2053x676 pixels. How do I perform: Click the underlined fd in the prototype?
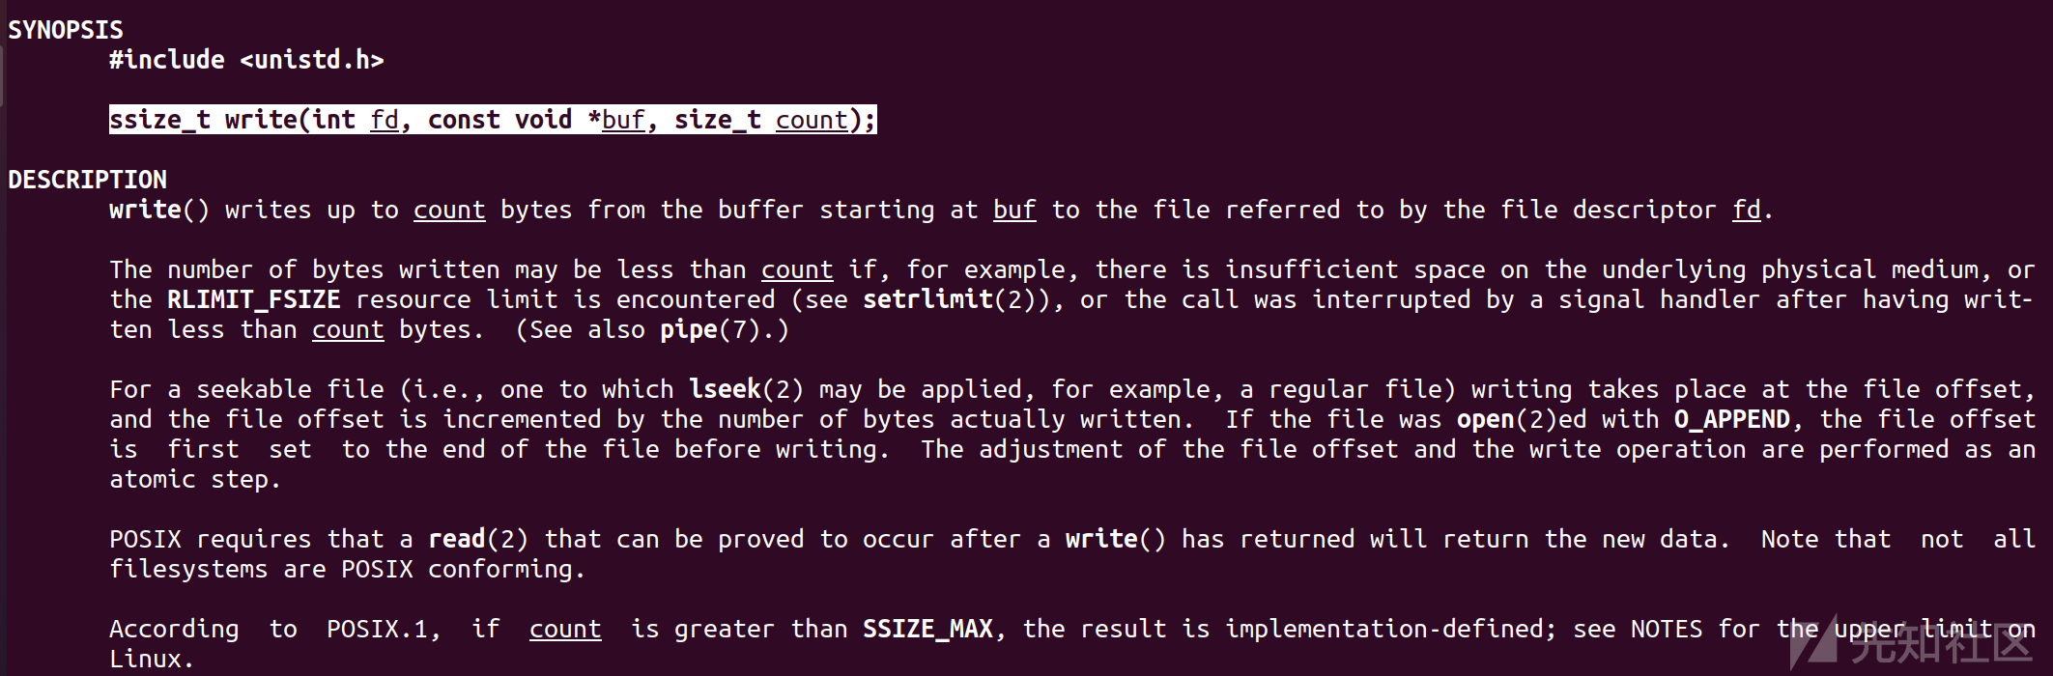385,120
